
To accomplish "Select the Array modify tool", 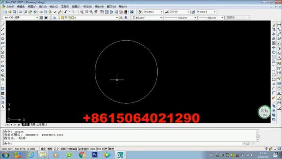I will tap(274, 43).
